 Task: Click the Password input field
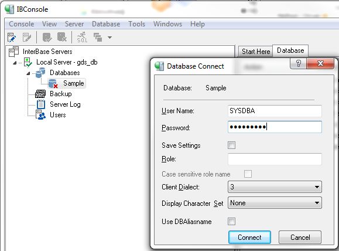click(x=275, y=127)
